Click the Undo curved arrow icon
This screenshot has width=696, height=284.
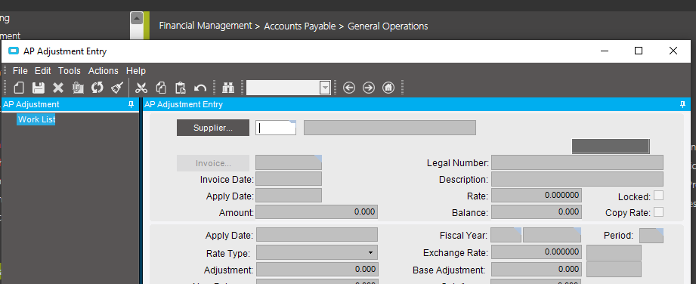200,88
